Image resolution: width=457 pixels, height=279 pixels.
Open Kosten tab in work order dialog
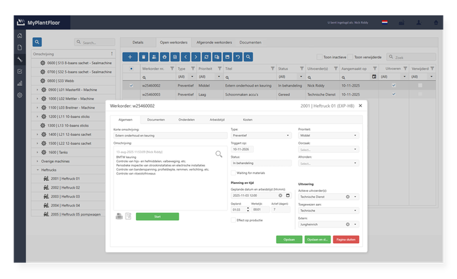click(x=248, y=119)
